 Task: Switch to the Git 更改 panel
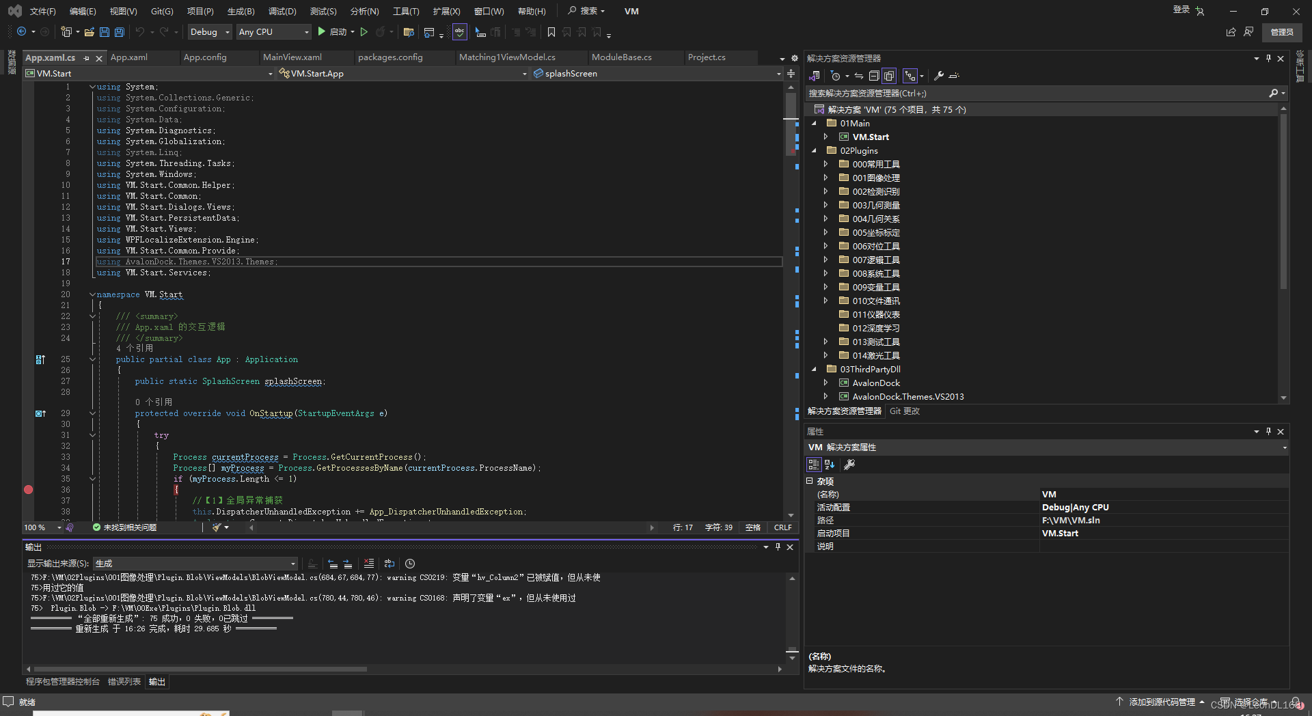[903, 411]
